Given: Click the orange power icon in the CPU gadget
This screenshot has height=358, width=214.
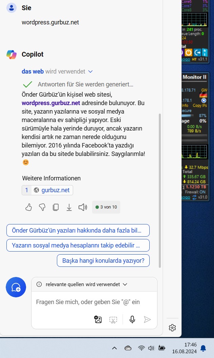Looking at the screenshot, I should [x=189, y=53].
